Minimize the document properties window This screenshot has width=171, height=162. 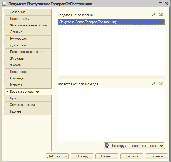point(154,4)
